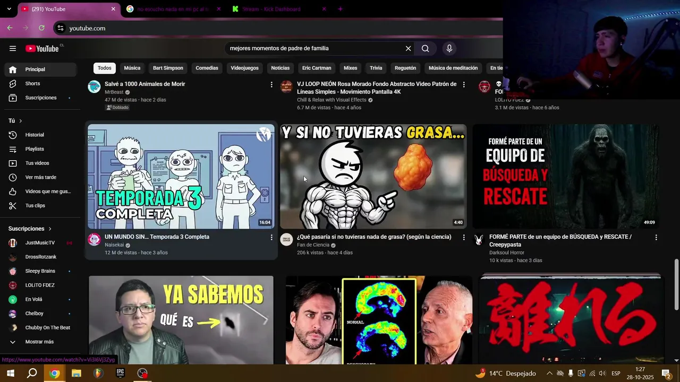Open Naisekai channel avatar

tap(94, 239)
